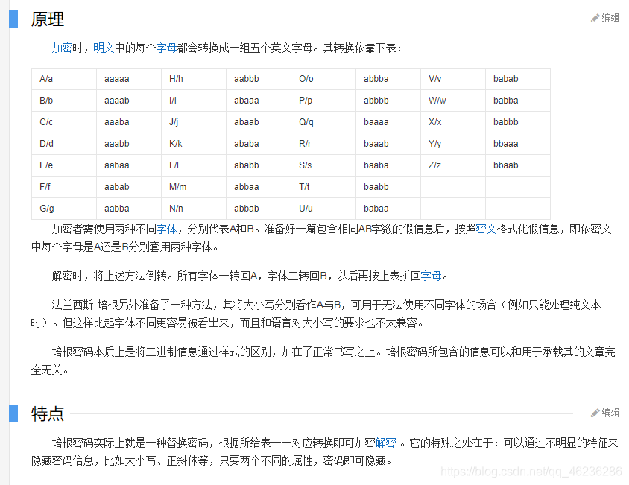Click the 编辑 link in the 原理 heading row
Viewport: 629px width, 485px height.
pos(610,18)
